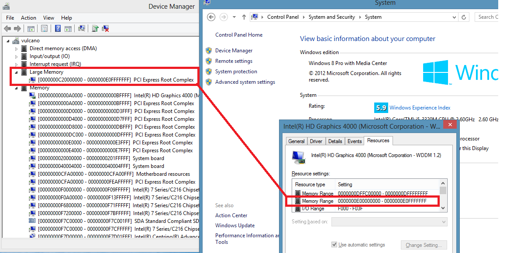Viewport: 517px width, 253px height.
Task: Collapse the Memory node in the tree
Action: (16, 88)
